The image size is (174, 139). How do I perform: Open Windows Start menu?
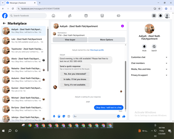tap(3, 131)
